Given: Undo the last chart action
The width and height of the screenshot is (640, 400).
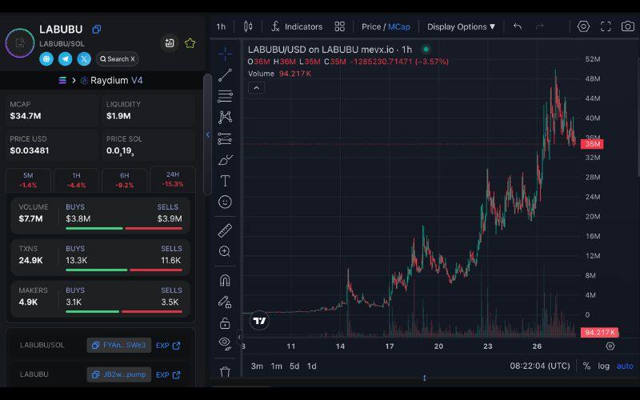Looking at the screenshot, I should (518, 27).
